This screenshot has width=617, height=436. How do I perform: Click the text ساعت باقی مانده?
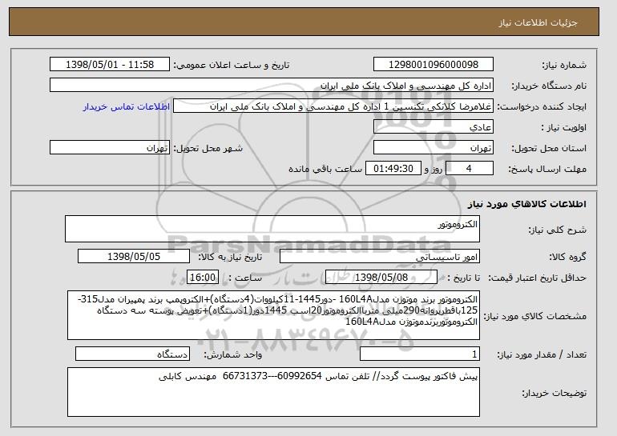325,169
